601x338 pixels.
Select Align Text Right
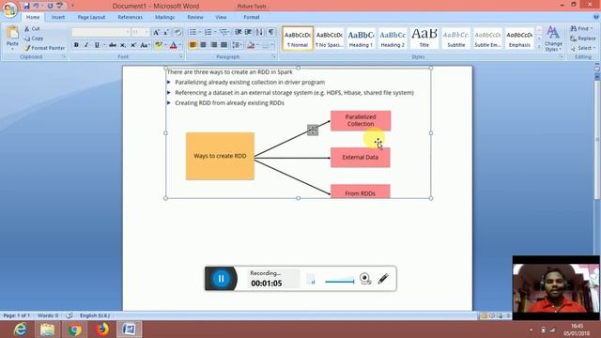[x=213, y=45]
